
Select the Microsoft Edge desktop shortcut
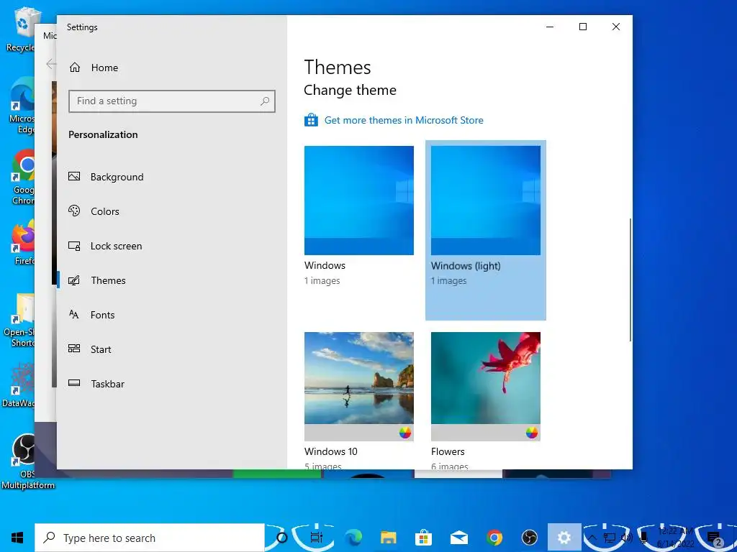[x=22, y=106]
